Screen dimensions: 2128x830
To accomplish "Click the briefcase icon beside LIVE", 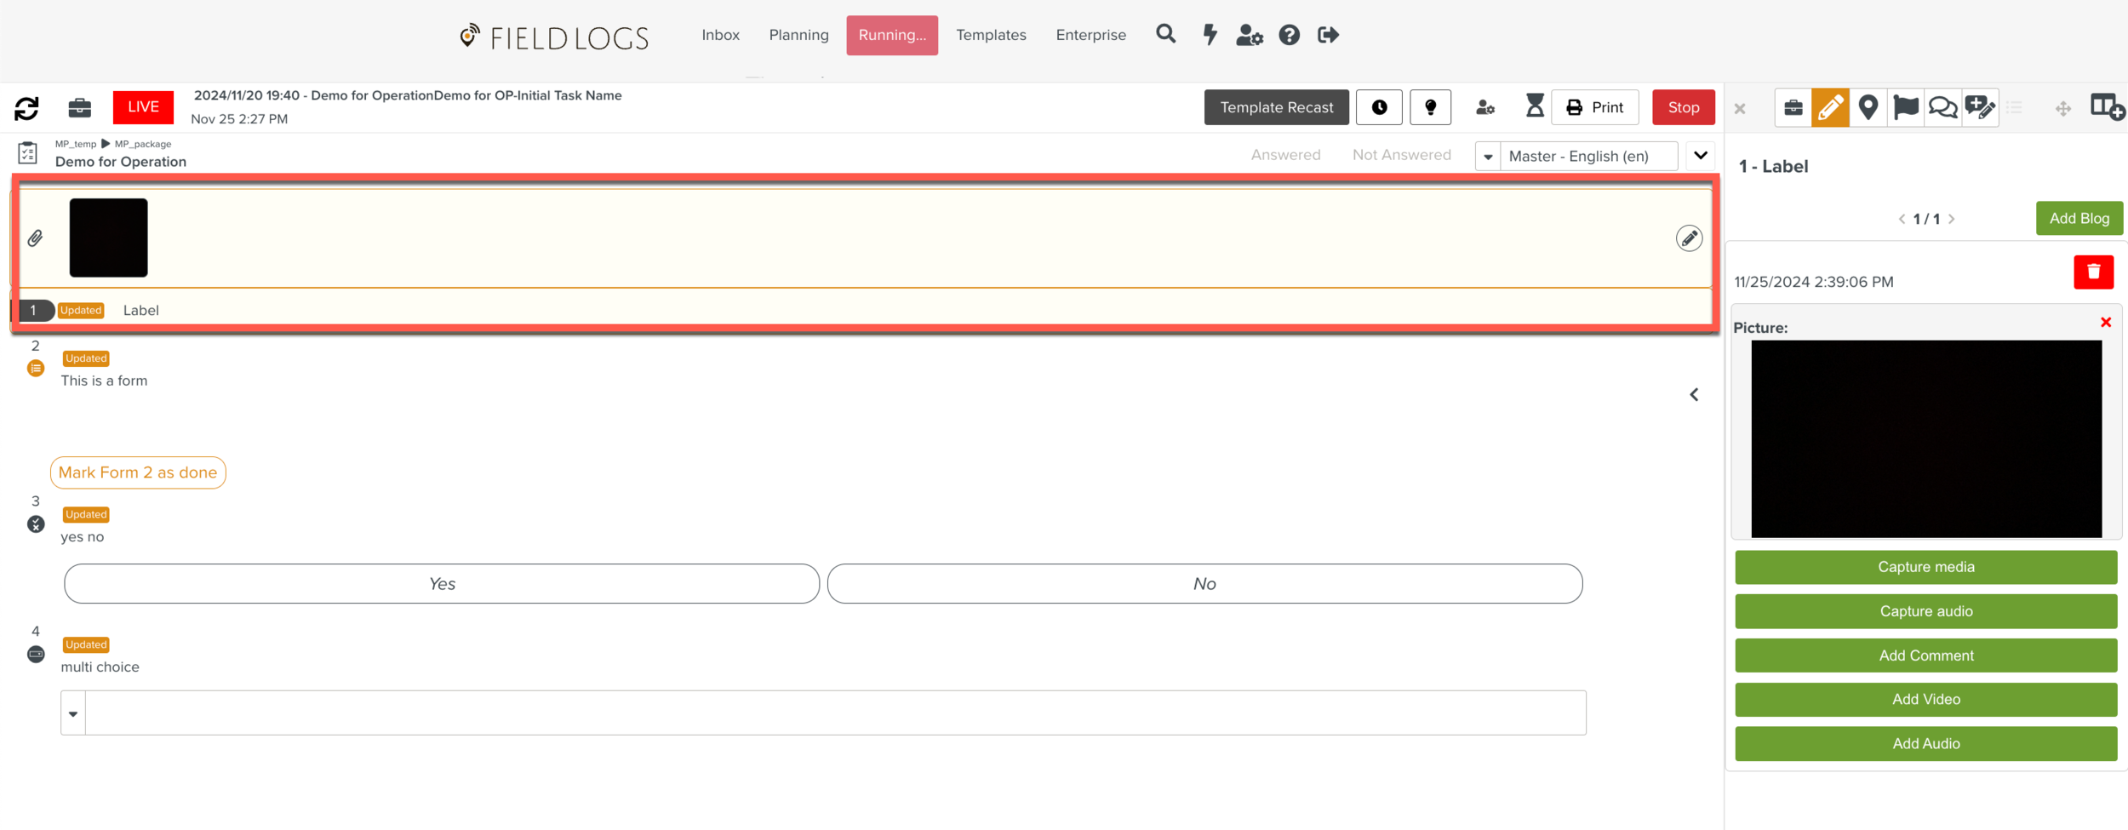I will (80, 107).
